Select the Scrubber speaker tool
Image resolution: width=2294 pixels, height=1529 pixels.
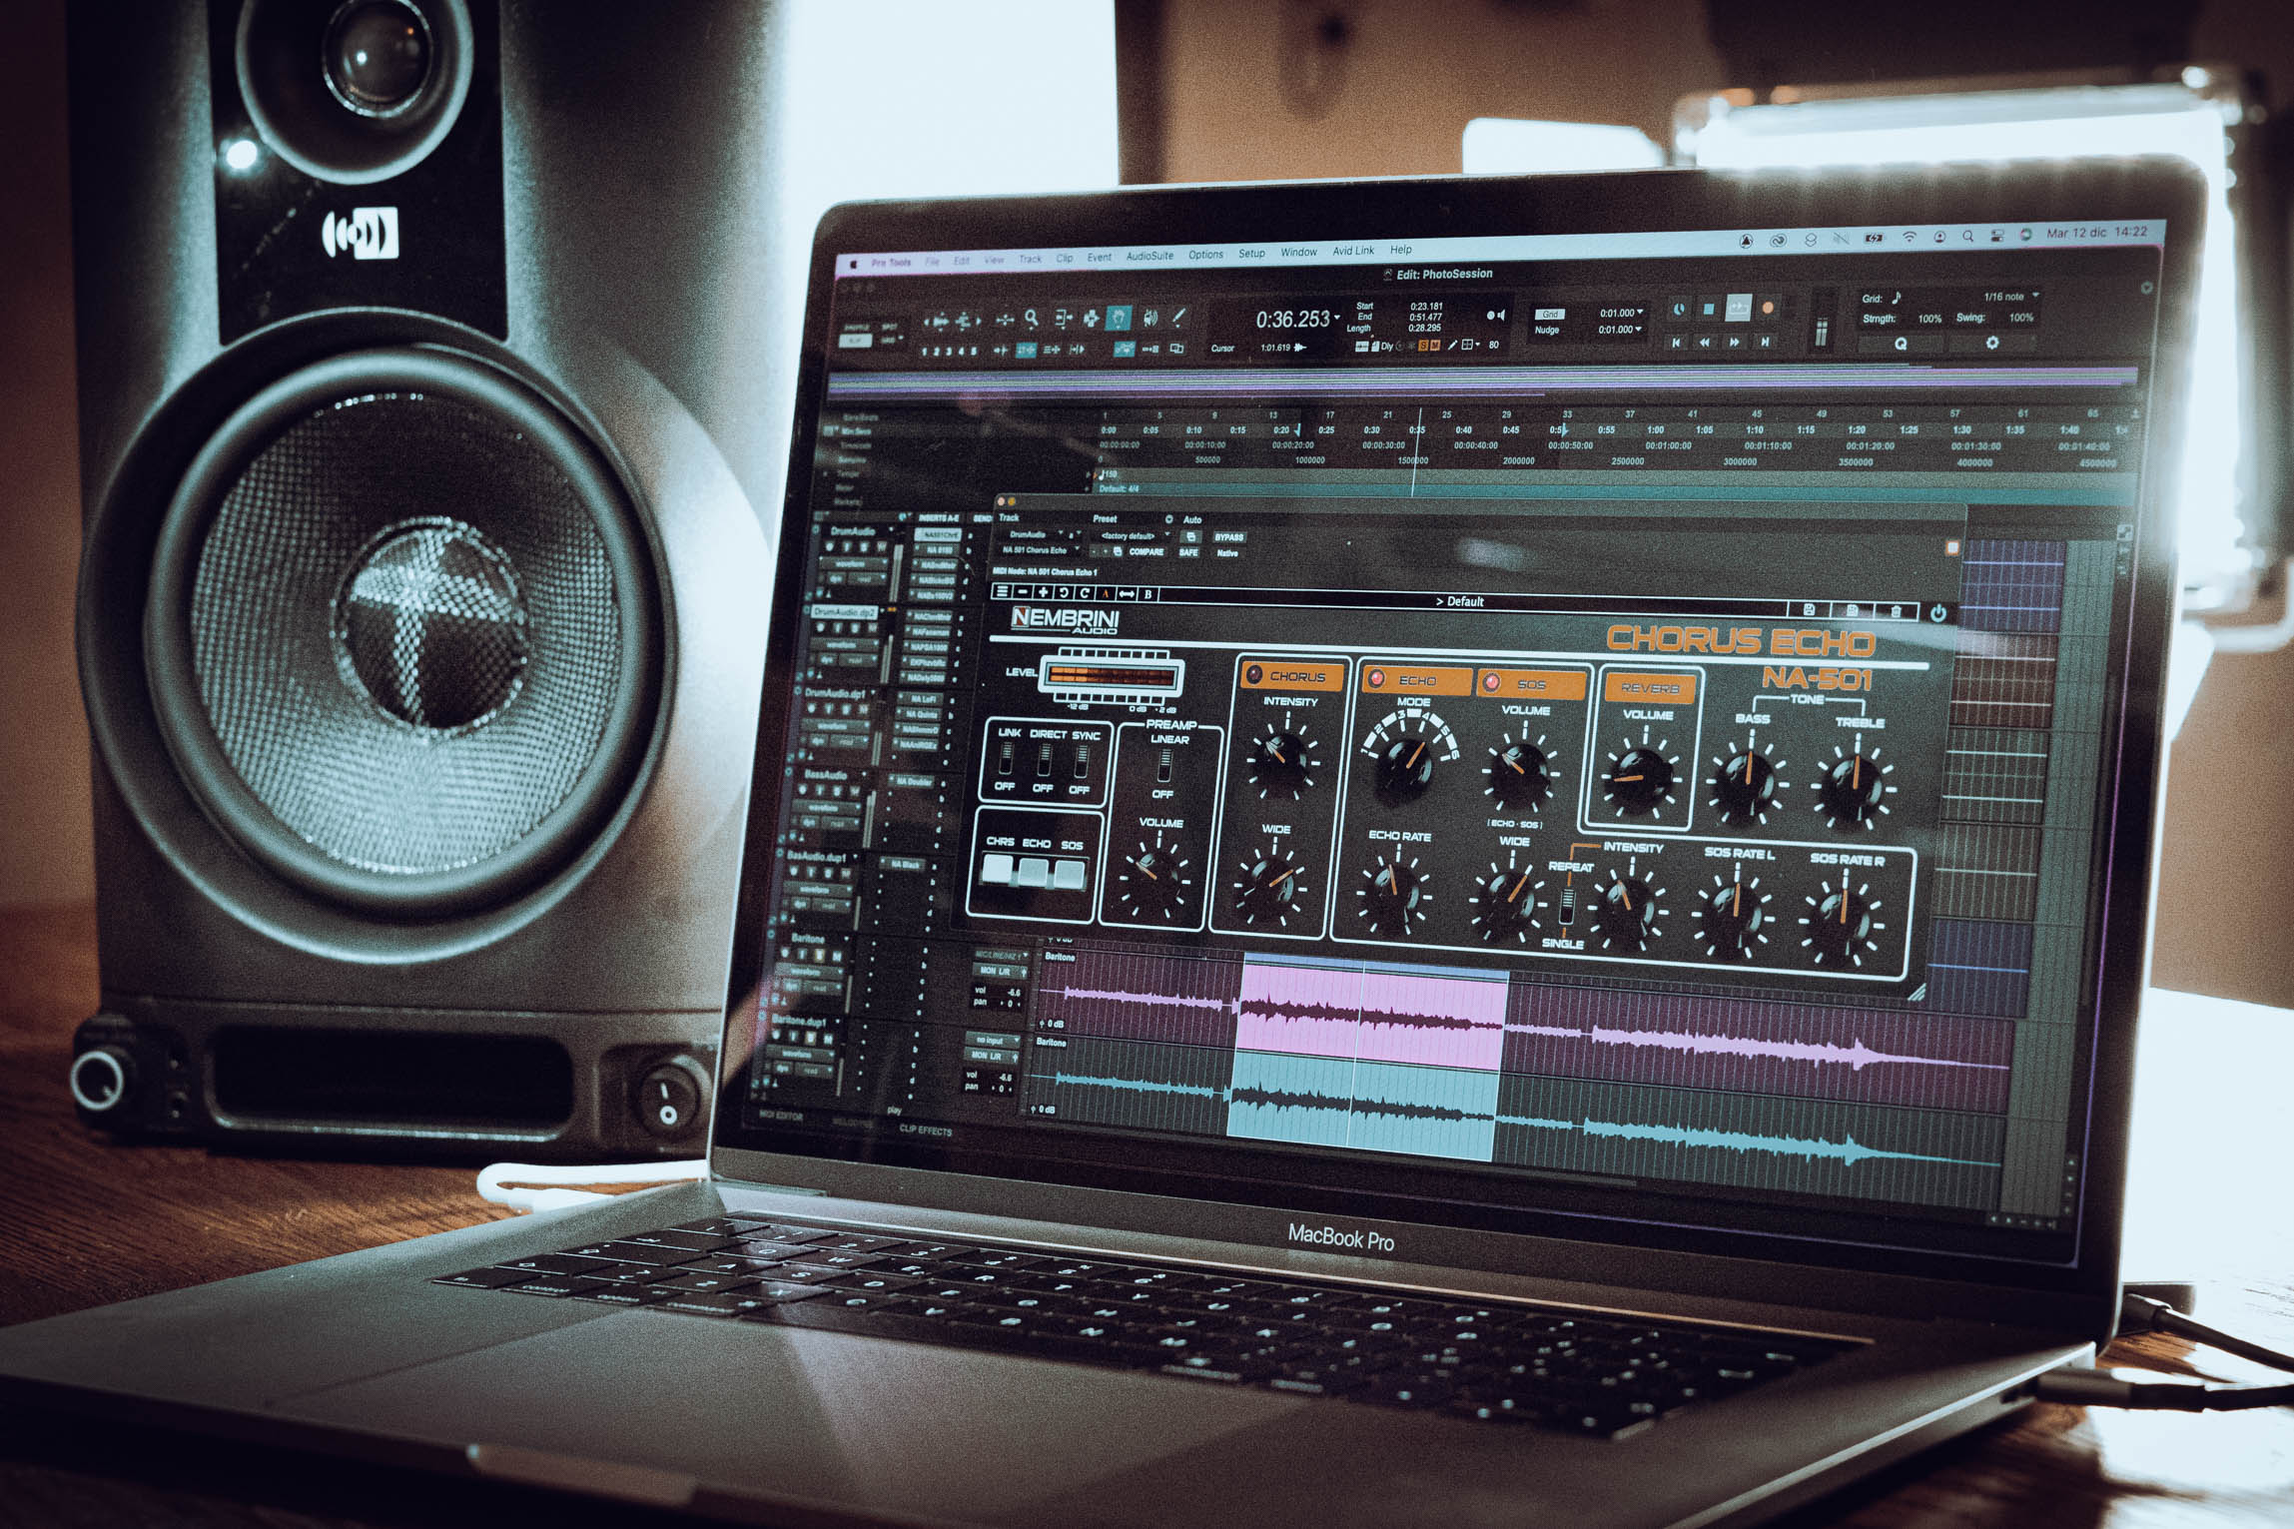point(1150,318)
